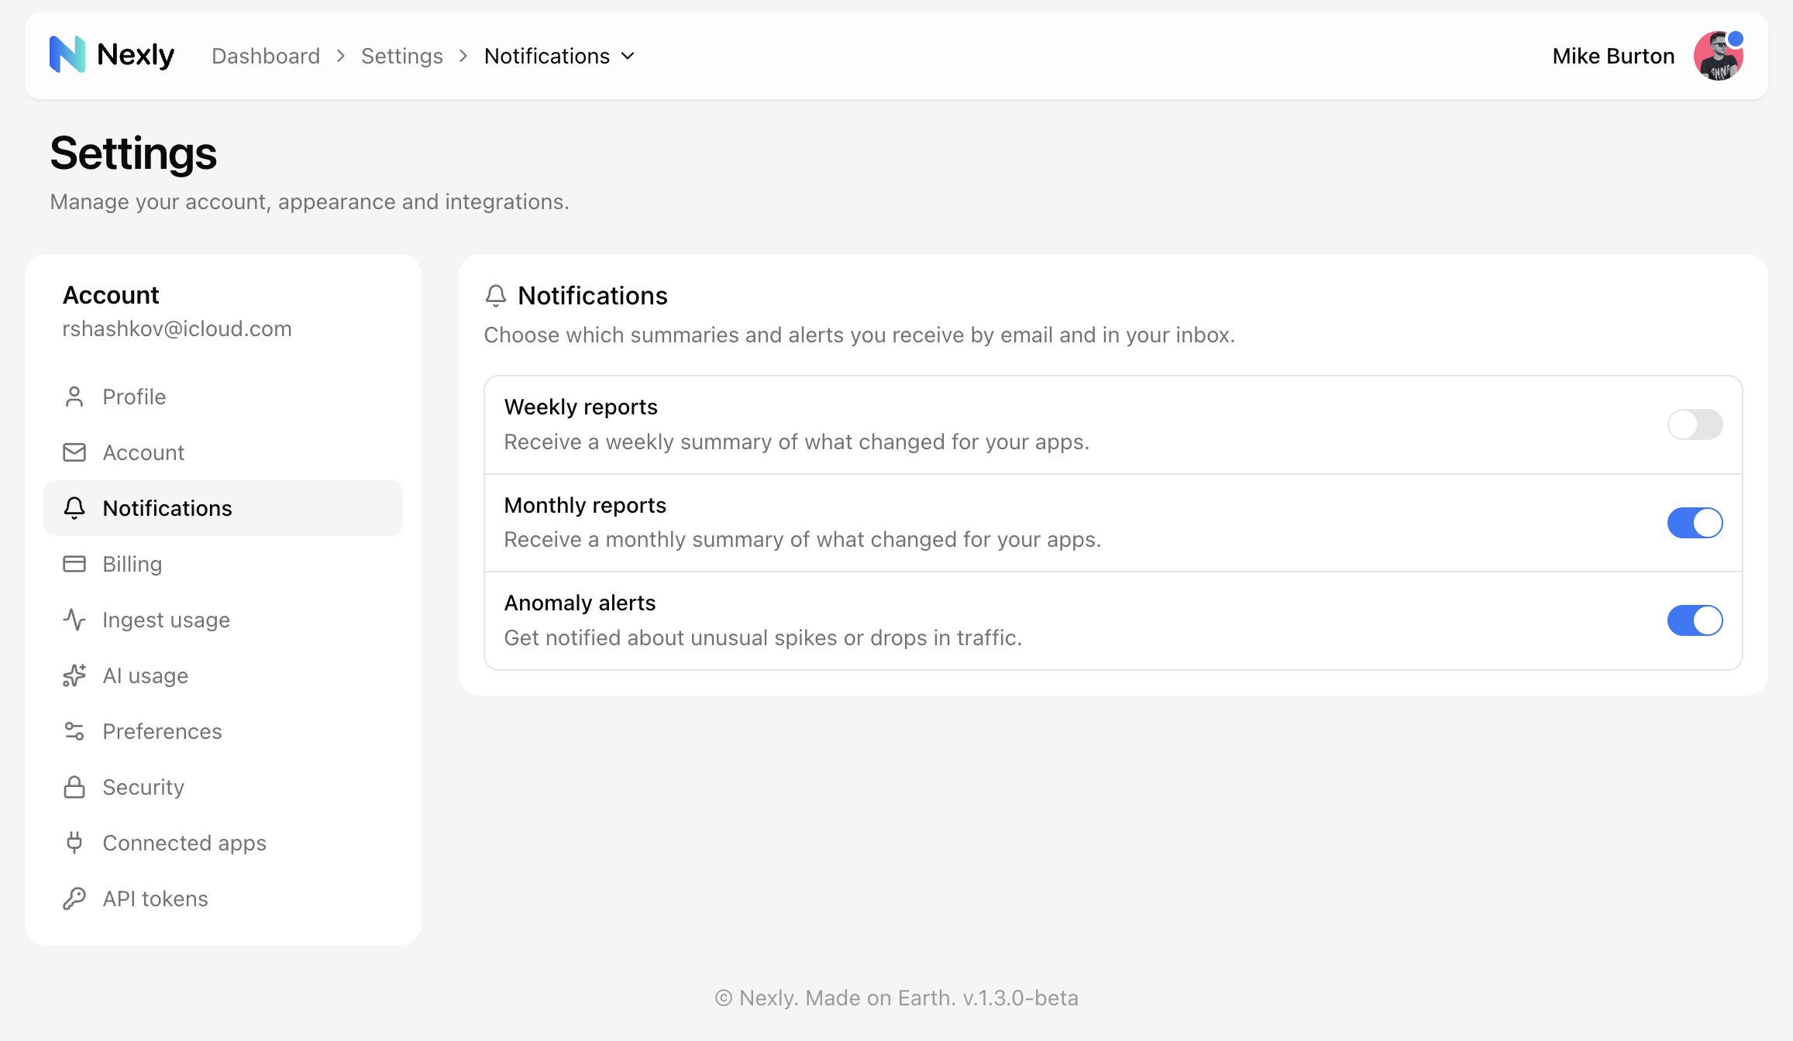Click the Account heading in the sidebar card
1793x1041 pixels.
pyautogui.click(x=111, y=295)
